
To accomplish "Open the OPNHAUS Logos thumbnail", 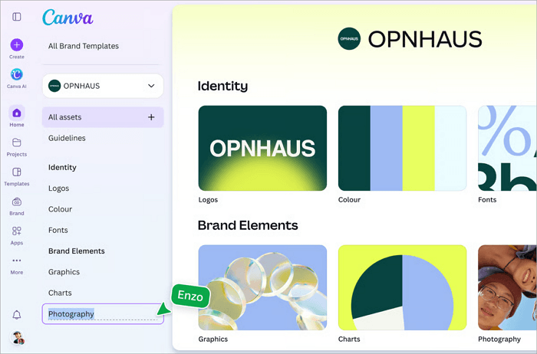I will [x=262, y=148].
